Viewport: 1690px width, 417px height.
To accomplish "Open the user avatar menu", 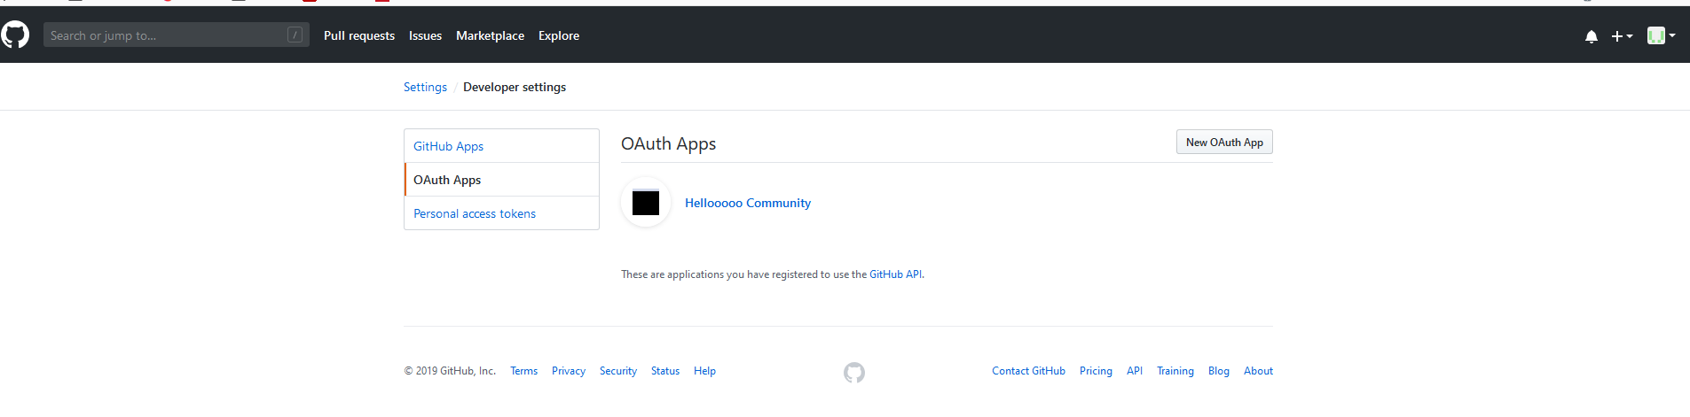I will click(1661, 35).
